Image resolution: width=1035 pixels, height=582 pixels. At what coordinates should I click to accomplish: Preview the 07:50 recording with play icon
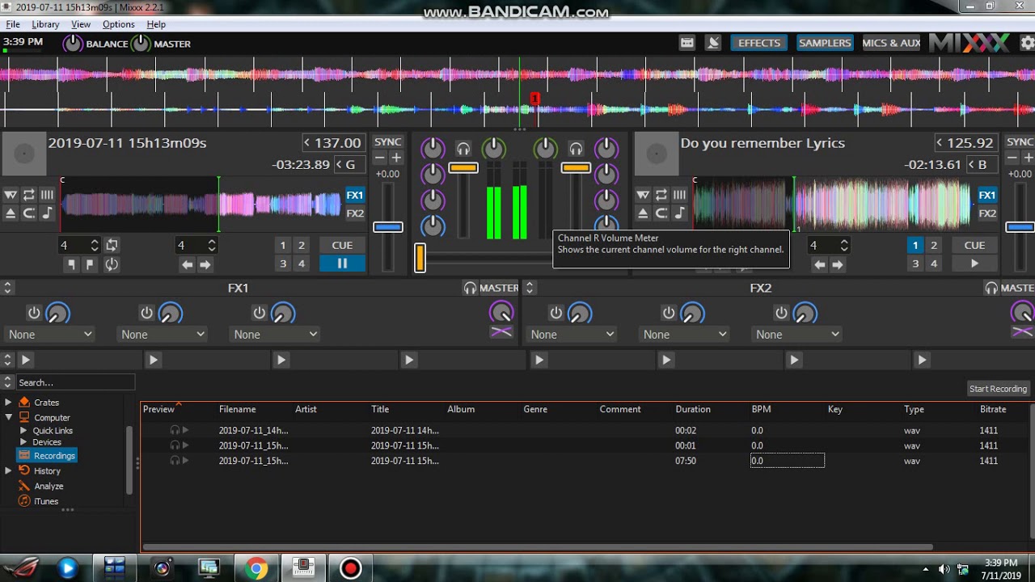[185, 461]
